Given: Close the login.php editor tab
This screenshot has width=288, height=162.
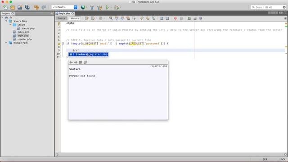Looking at the screenshot, I should pyautogui.click(x=72, y=13).
